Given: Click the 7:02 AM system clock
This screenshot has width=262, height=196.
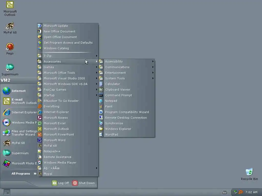Looking at the screenshot, I should click(251, 192).
